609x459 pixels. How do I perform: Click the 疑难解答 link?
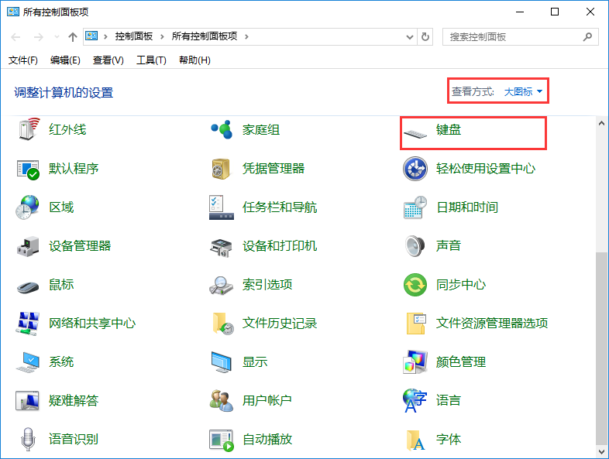[x=74, y=401]
